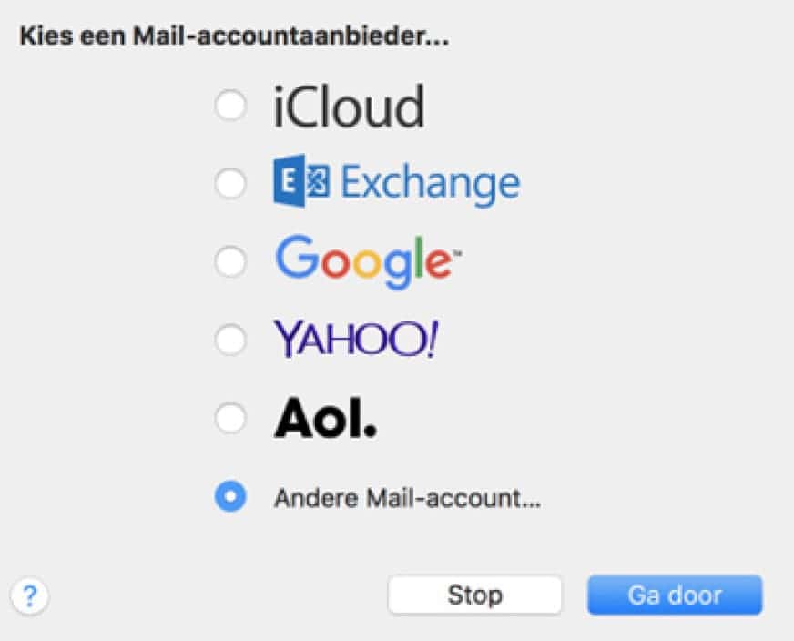This screenshot has height=641, width=794.
Task: Click the colorful Google logo
Action: [x=368, y=262]
